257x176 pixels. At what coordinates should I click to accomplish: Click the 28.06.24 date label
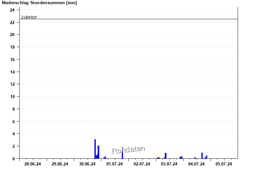[x=33, y=164]
